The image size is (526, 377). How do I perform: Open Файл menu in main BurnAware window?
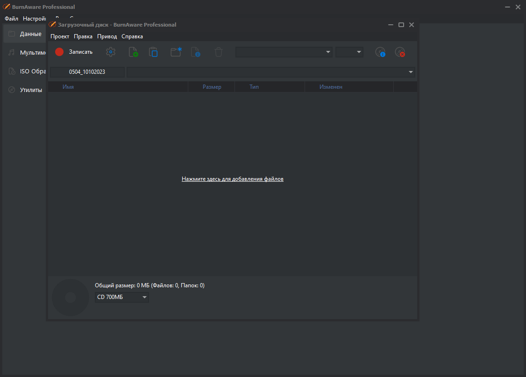click(x=11, y=19)
